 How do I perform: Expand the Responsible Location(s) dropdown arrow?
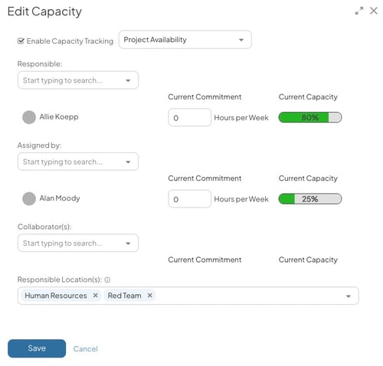(349, 296)
